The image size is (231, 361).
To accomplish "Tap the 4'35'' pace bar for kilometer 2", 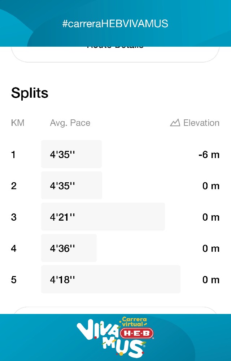I will pos(71,186).
